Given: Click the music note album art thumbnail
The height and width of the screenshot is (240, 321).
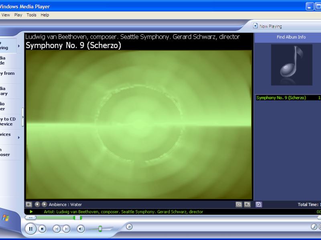Looking at the screenshot, I should 292,65.
